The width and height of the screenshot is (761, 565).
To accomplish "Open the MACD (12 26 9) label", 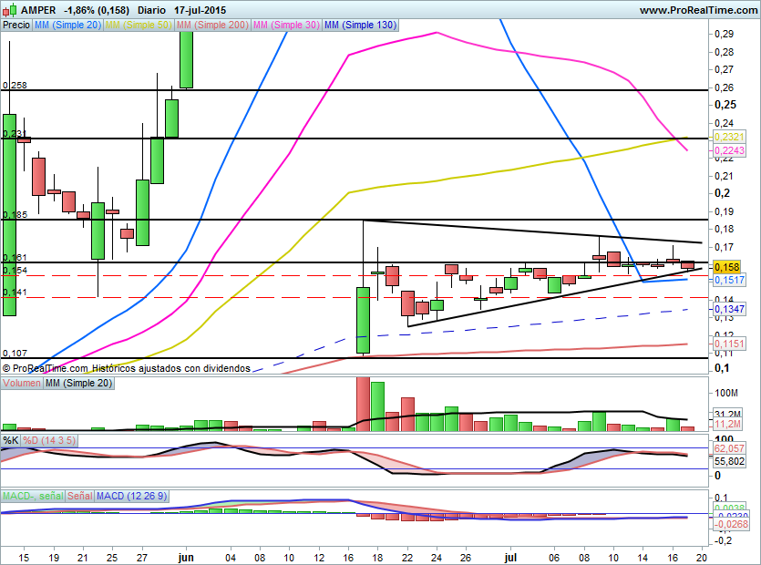I will [x=134, y=497].
